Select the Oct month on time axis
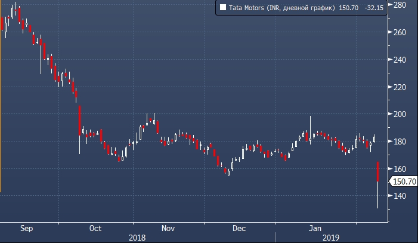The height and width of the screenshot is (243, 418). [95, 228]
